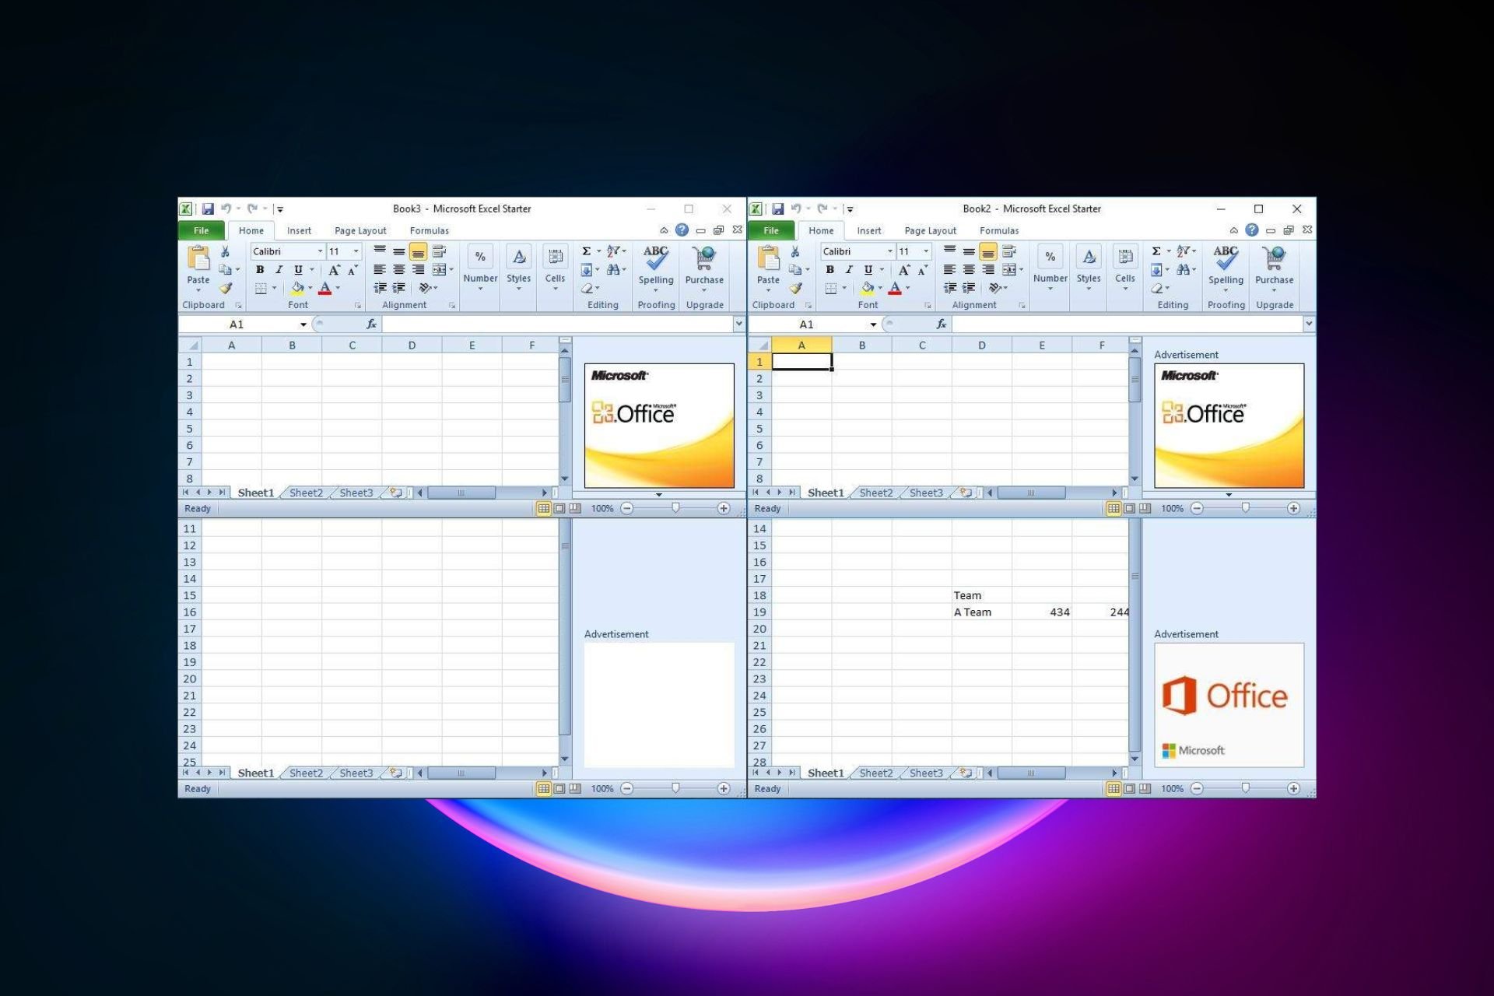Click the Microsoft Office advertisement in Book3
The width and height of the screenshot is (1494, 996).
pyautogui.click(x=659, y=426)
